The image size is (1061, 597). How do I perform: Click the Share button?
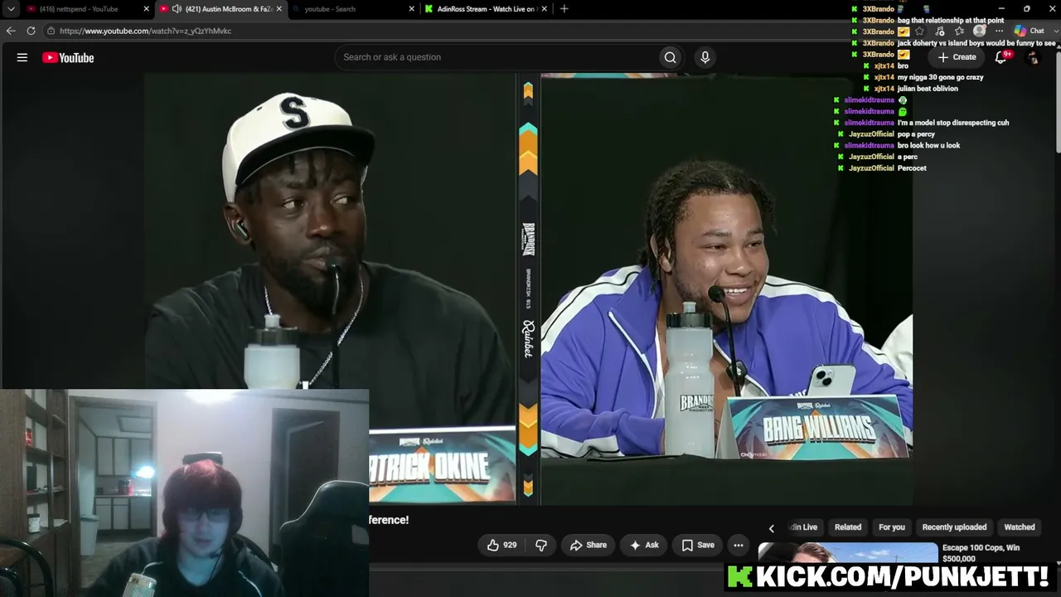(x=589, y=545)
